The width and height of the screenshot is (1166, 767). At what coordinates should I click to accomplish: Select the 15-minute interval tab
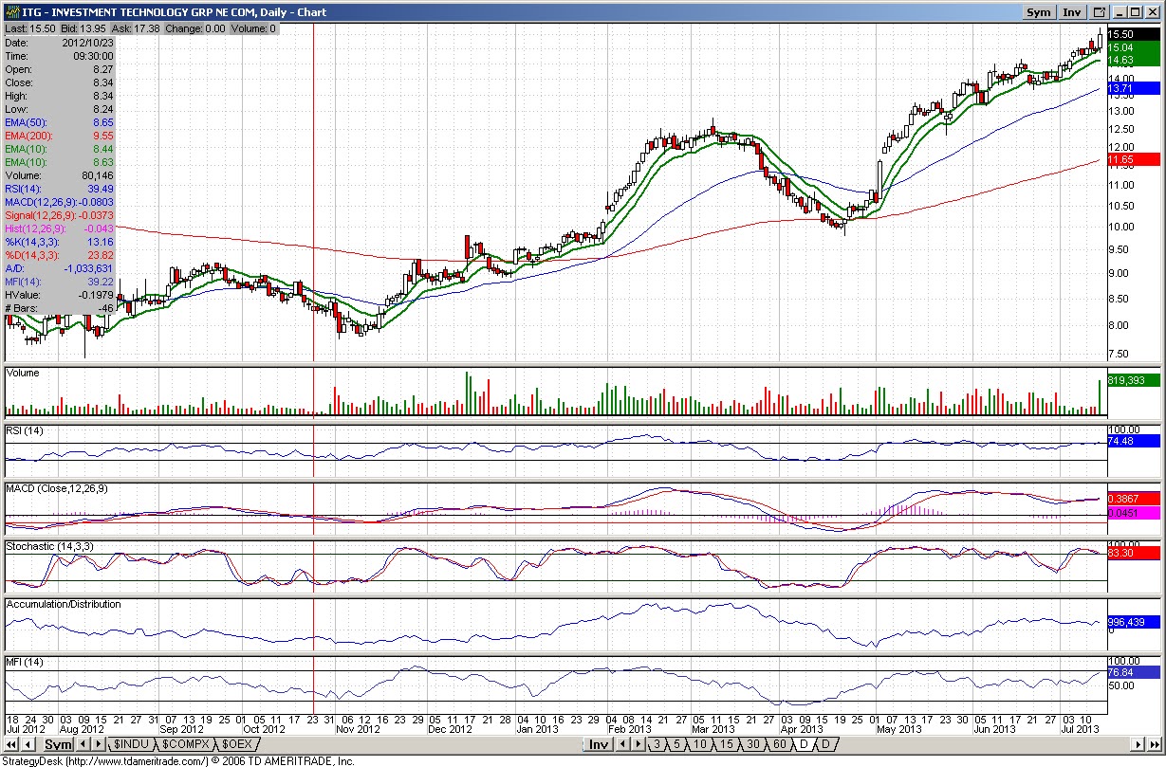click(725, 745)
